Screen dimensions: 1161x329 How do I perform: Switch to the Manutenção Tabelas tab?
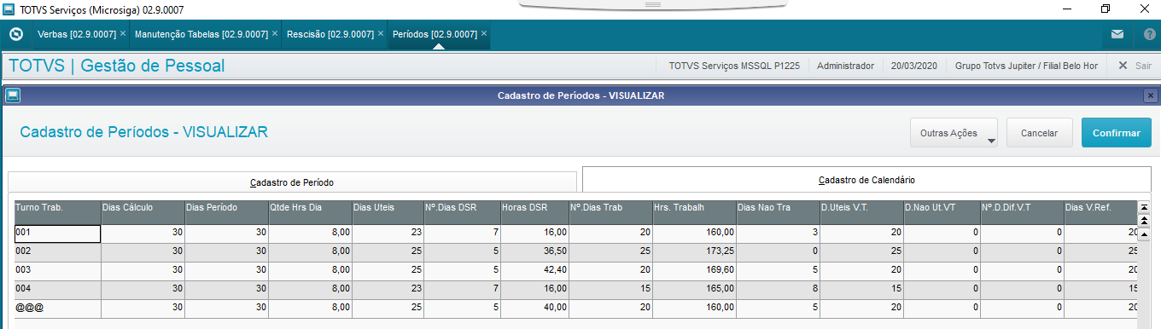pyautogui.click(x=201, y=35)
